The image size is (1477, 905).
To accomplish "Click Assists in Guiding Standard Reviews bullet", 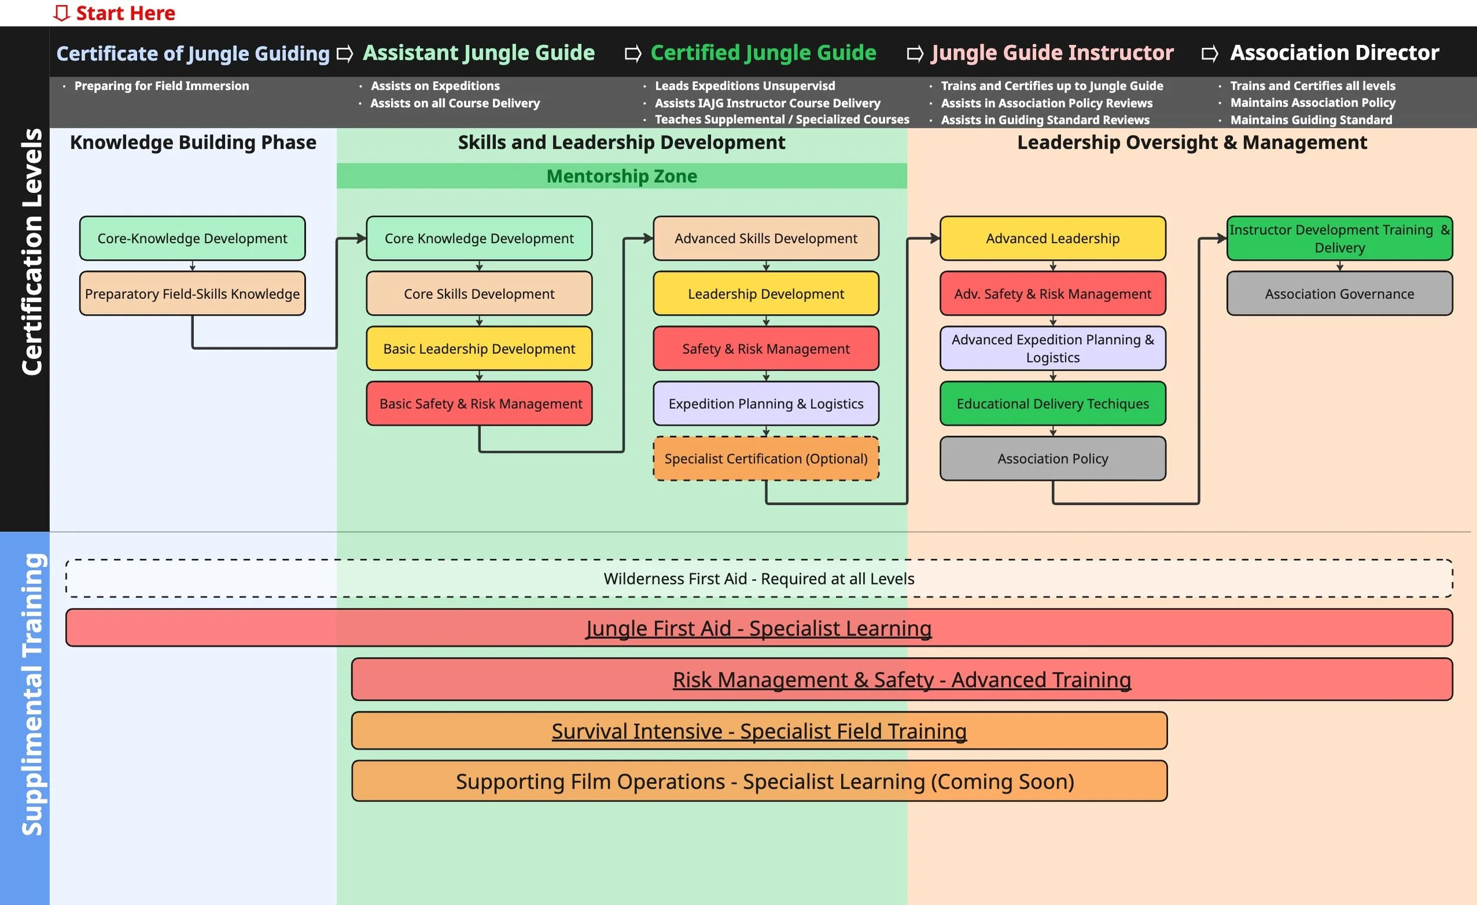I will point(1045,120).
